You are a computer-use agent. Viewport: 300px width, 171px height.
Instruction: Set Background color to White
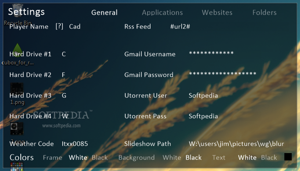[172, 157]
